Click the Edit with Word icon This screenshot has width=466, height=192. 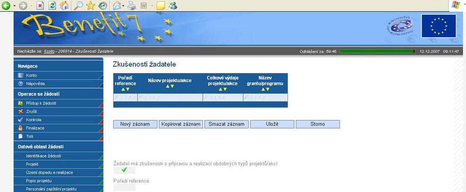tap(144, 5)
